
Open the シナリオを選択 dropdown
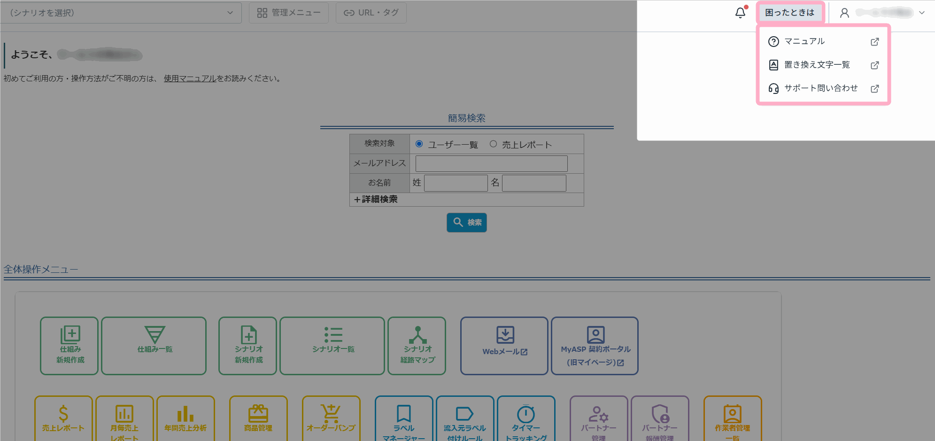coord(121,13)
